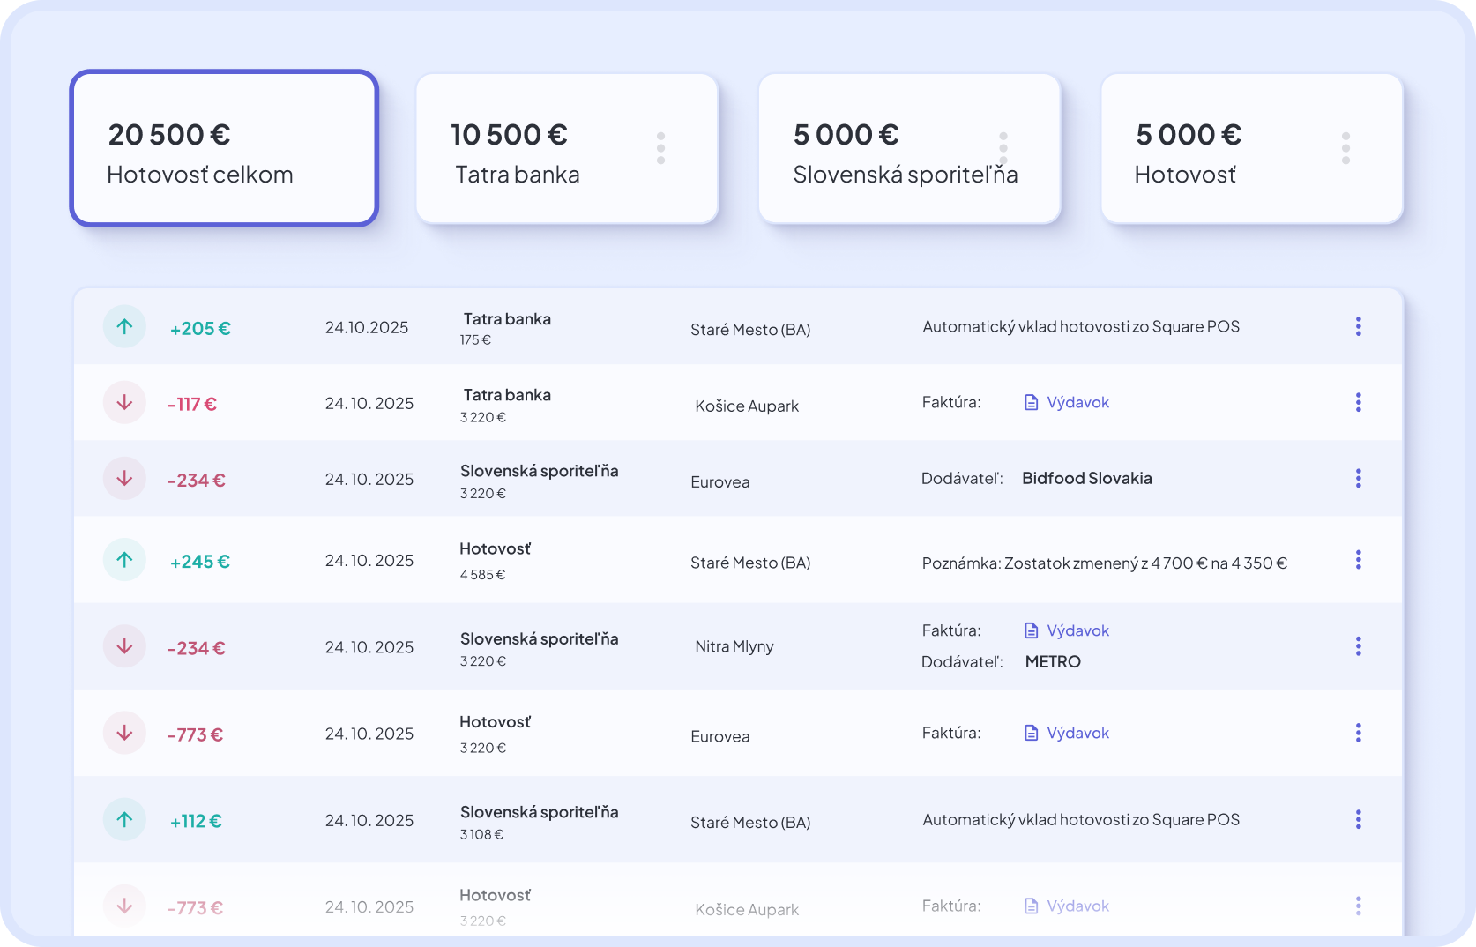Click red down-arrow icon of -117 € row
The image size is (1476, 947).
124,403
